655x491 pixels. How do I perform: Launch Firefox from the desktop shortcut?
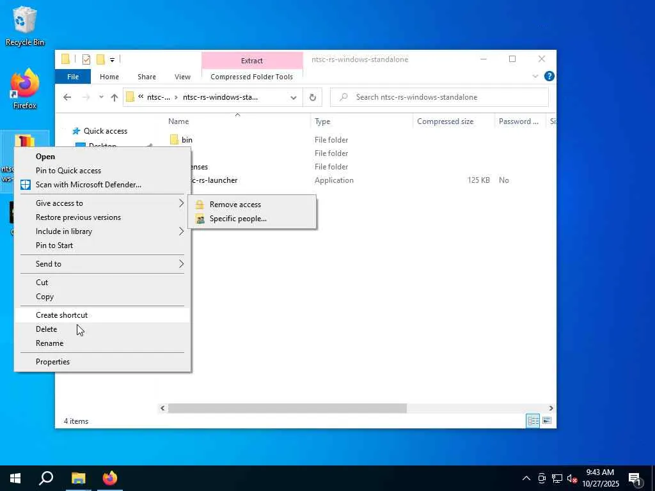click(25, 89)
